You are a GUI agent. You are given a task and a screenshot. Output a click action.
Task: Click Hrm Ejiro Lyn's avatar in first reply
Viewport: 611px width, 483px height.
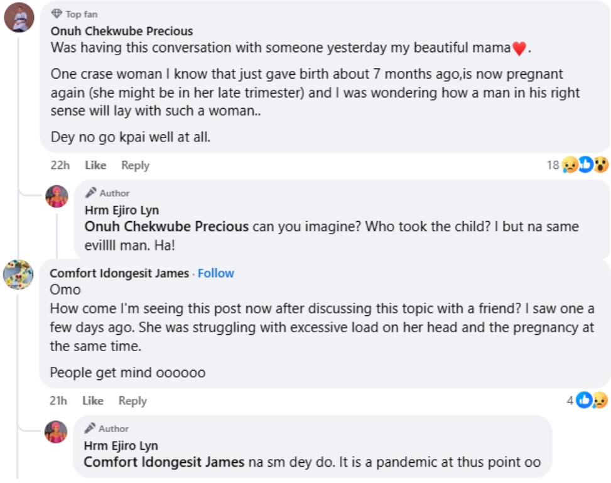pos(57,197)
